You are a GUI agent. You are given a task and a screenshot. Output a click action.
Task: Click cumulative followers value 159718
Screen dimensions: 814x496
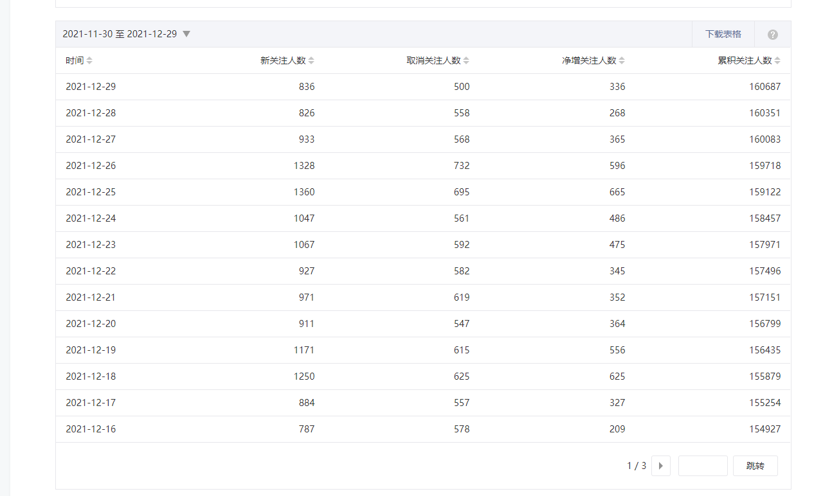click(x=765, y=166)
